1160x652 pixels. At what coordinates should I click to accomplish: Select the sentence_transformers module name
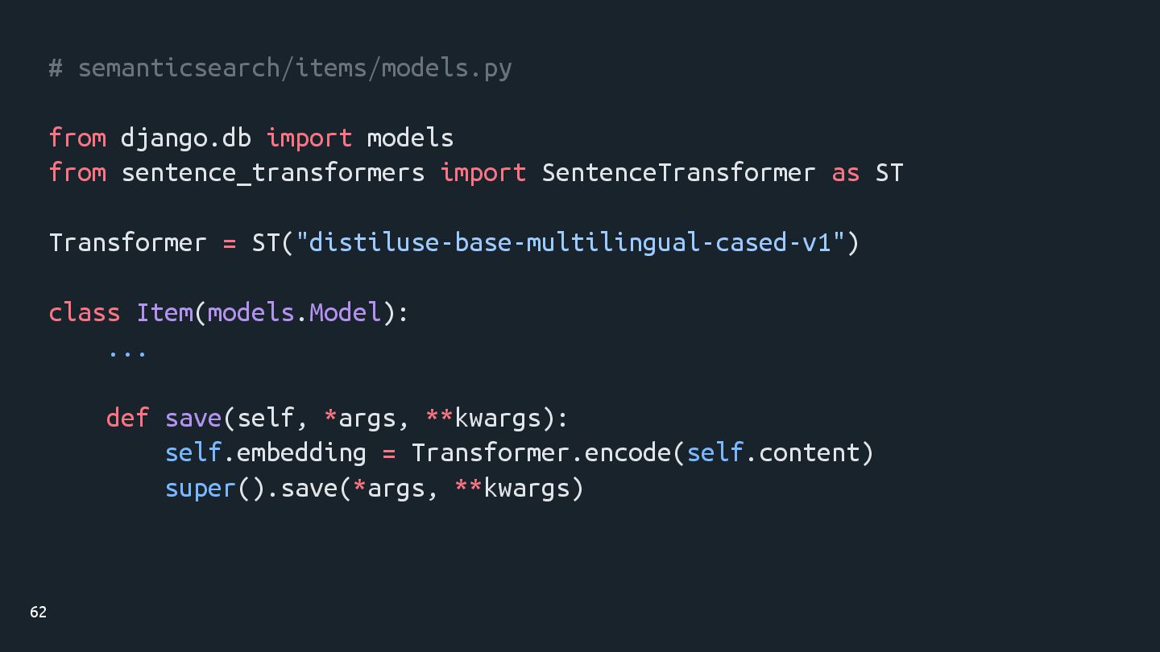pyautogui.click(x=273, y=173)
